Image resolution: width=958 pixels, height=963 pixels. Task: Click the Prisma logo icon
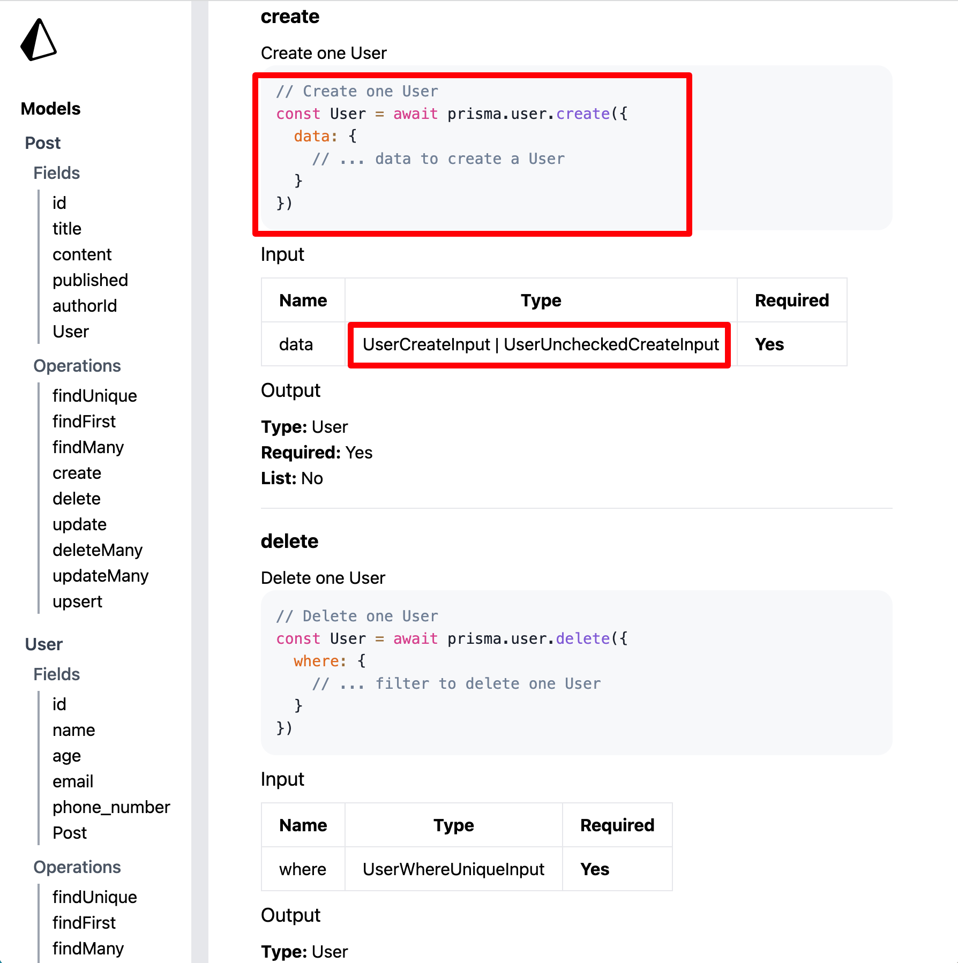coord(39,40)
